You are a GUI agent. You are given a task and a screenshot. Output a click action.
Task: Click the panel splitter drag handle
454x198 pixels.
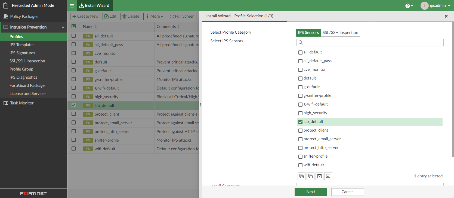pyautogui.click(x=200, y=105)
